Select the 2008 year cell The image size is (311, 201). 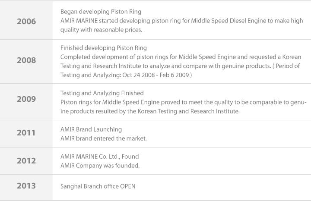coord(26,61)
